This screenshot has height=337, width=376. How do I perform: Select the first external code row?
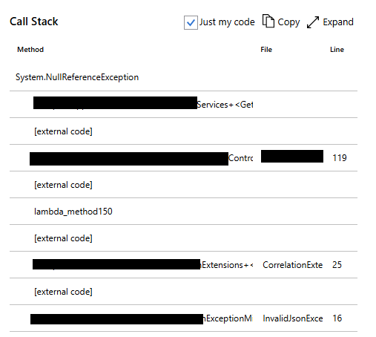183,131
